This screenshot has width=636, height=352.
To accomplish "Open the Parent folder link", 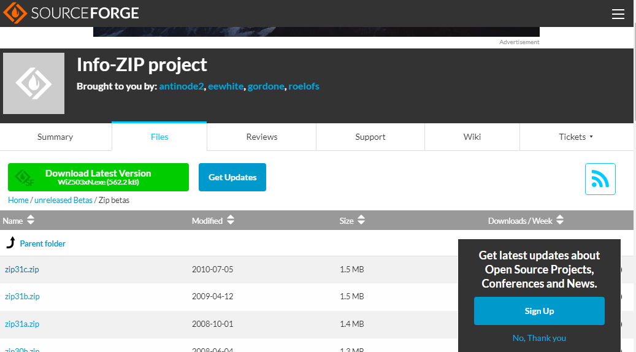I will pyautogui.click(x=42, y=243).
